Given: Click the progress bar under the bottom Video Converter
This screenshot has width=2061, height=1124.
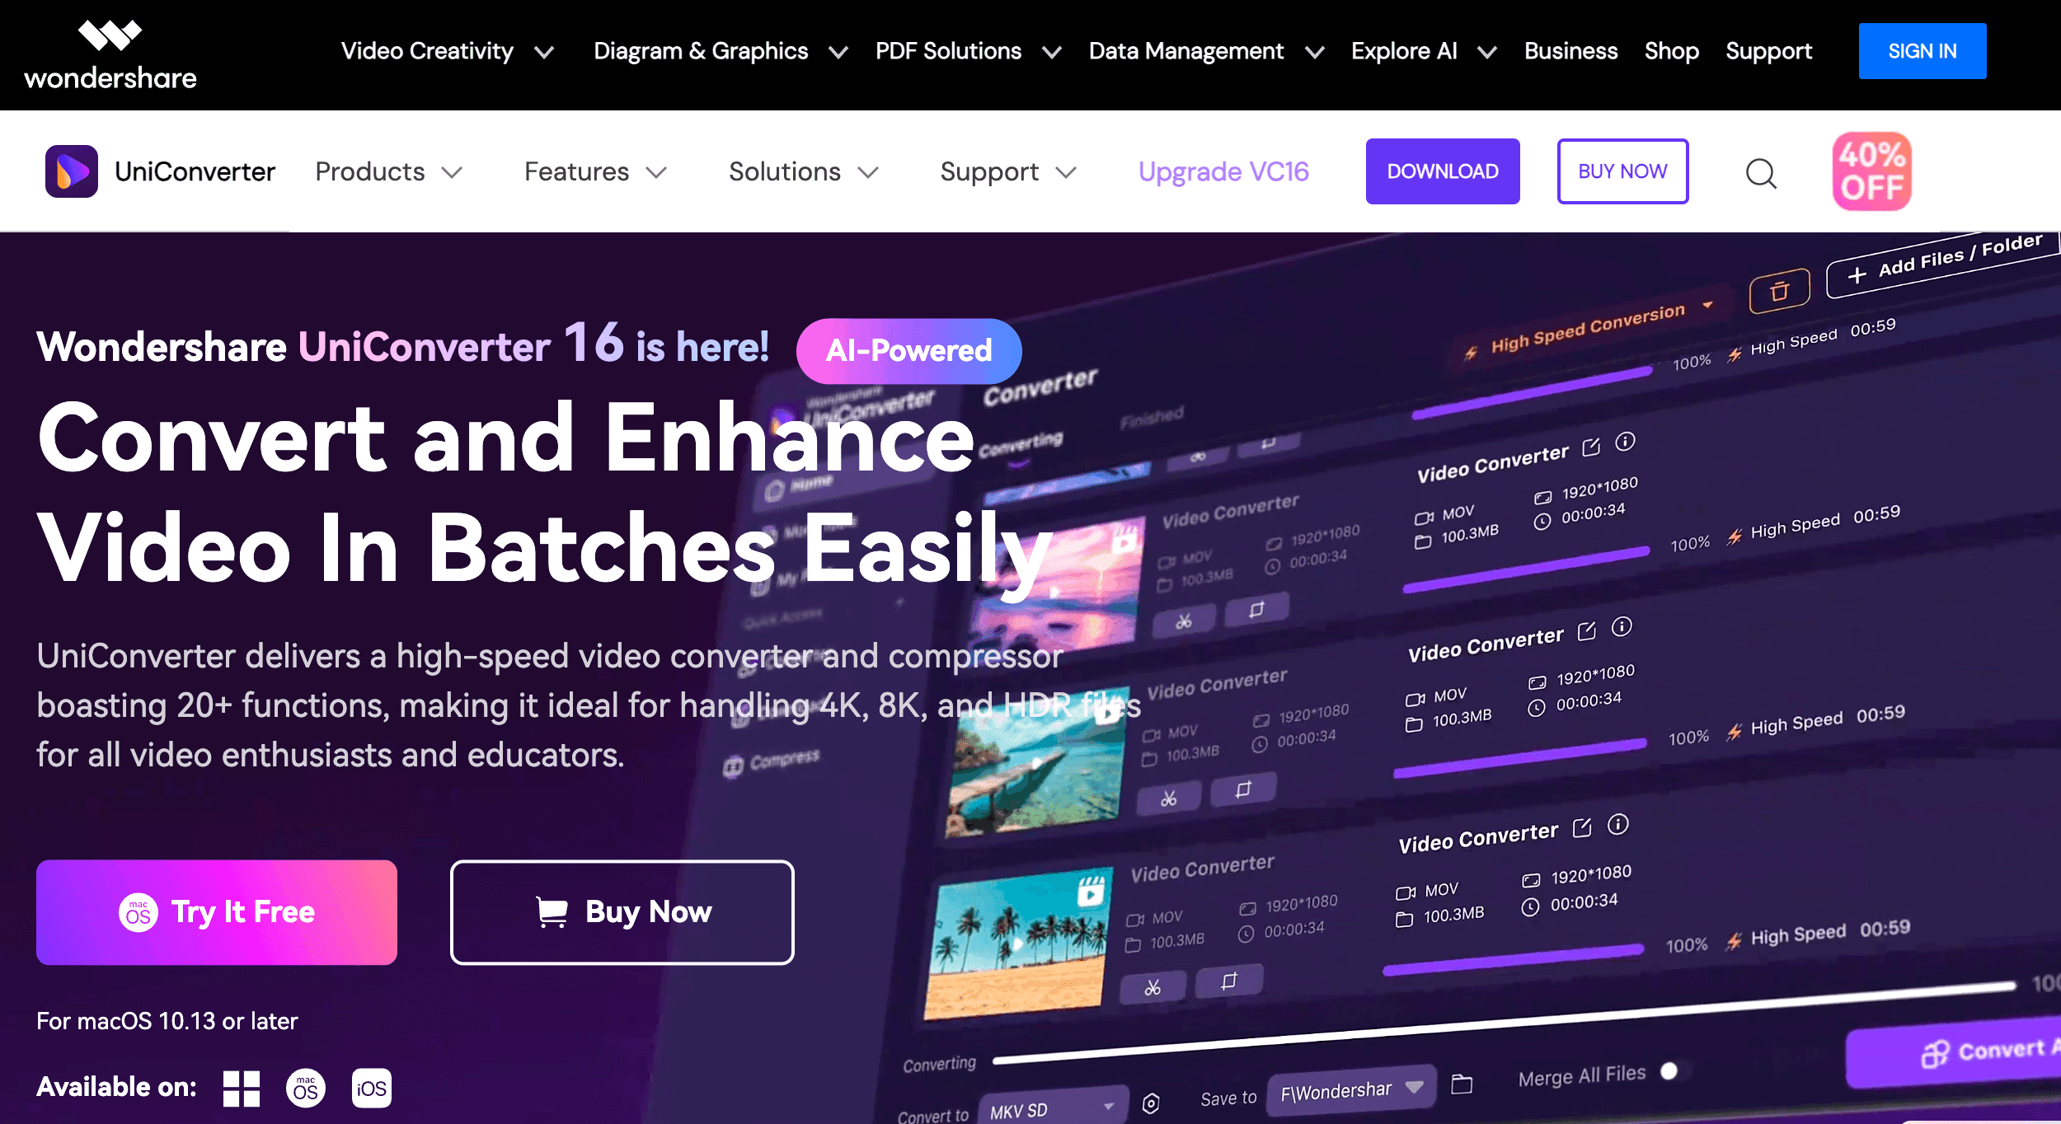Looking at the screenshot, I should pos(1514,961).
